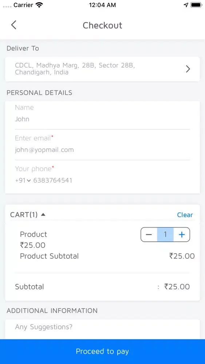Tap the Checkout title
Screen dimensions: 205x364
pos(102,25)
